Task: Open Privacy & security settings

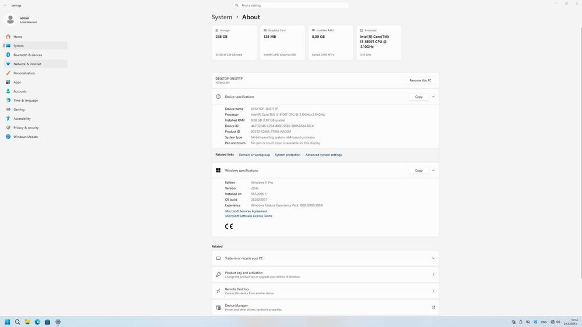Action: (x=36, y=127)
